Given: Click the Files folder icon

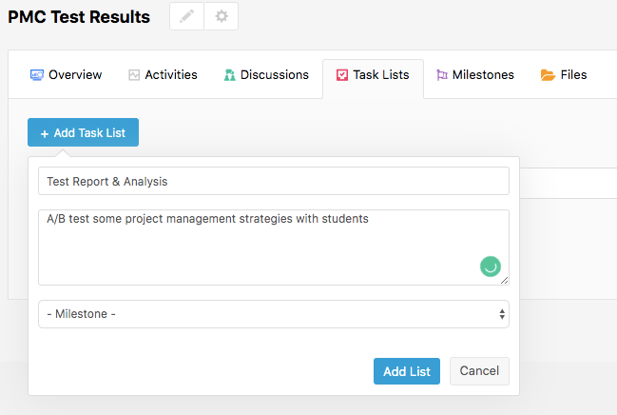Looking at the screenshot, I should 548,75.
